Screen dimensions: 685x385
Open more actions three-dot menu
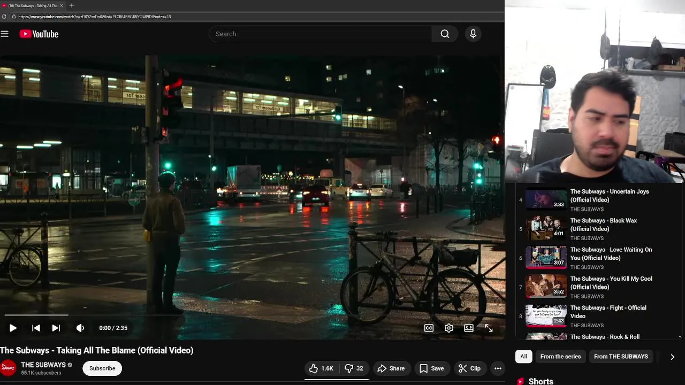[498, 368]
